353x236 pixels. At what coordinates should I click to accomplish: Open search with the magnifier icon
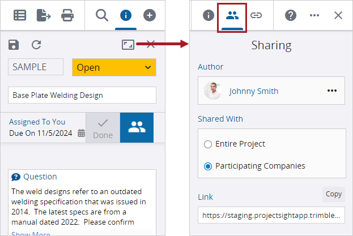click(x=102, y=15)
